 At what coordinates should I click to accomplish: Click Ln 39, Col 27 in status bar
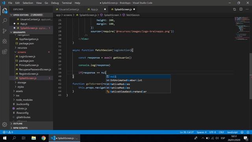[x=187, y=132]
